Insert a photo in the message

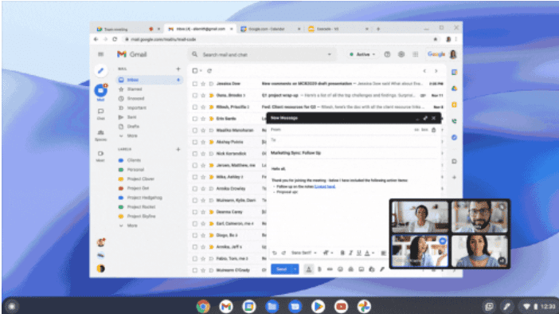click(362, 269)
